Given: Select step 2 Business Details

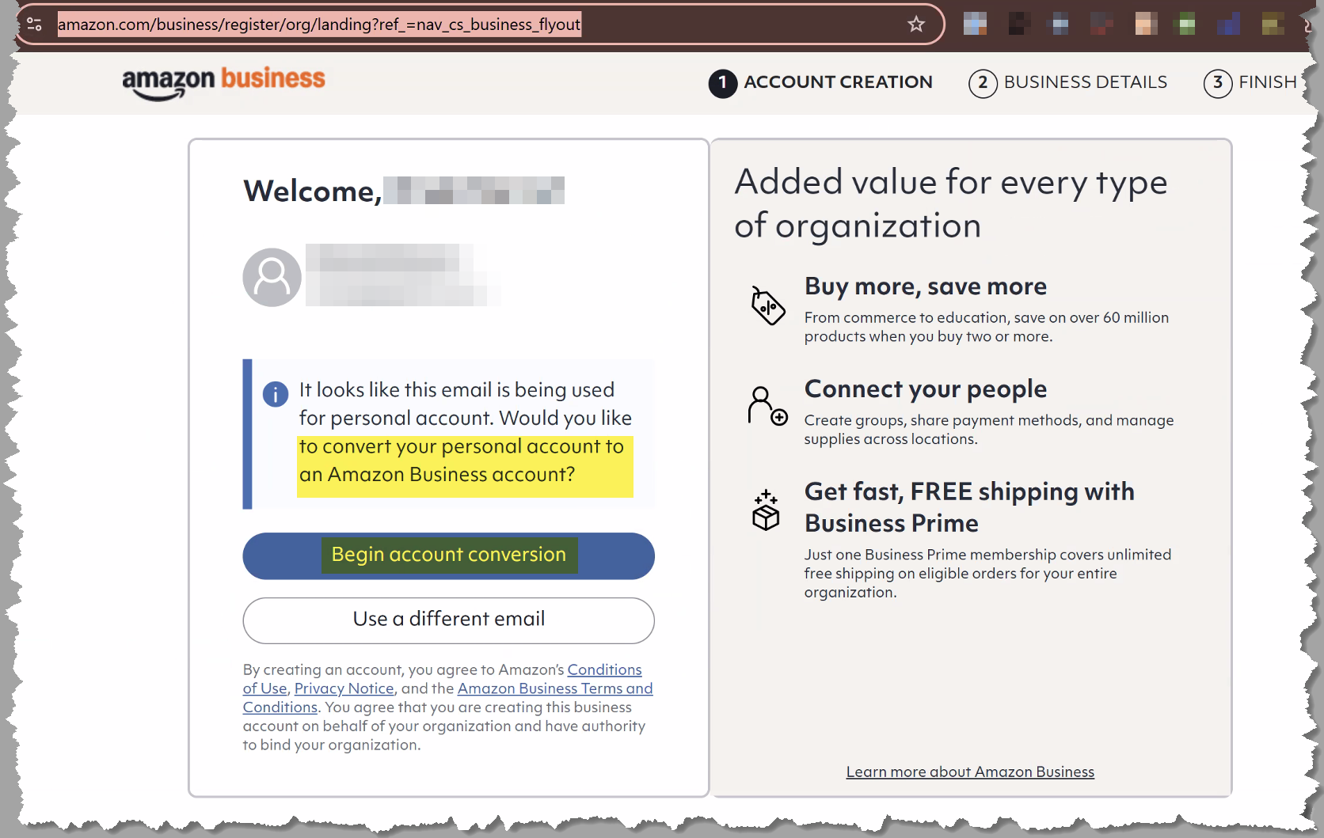Looking at the screenshot, I should point(1067,82).
